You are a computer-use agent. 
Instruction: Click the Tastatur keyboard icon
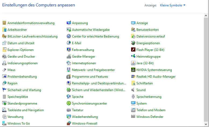[x=69, y=110]
